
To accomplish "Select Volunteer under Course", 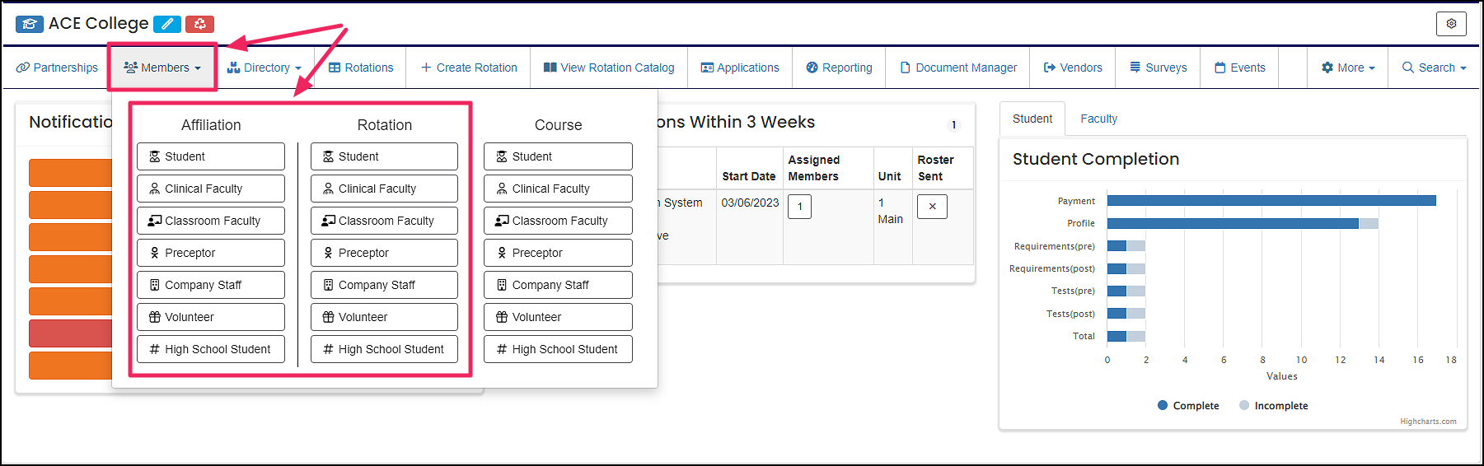I will [558, 317].
